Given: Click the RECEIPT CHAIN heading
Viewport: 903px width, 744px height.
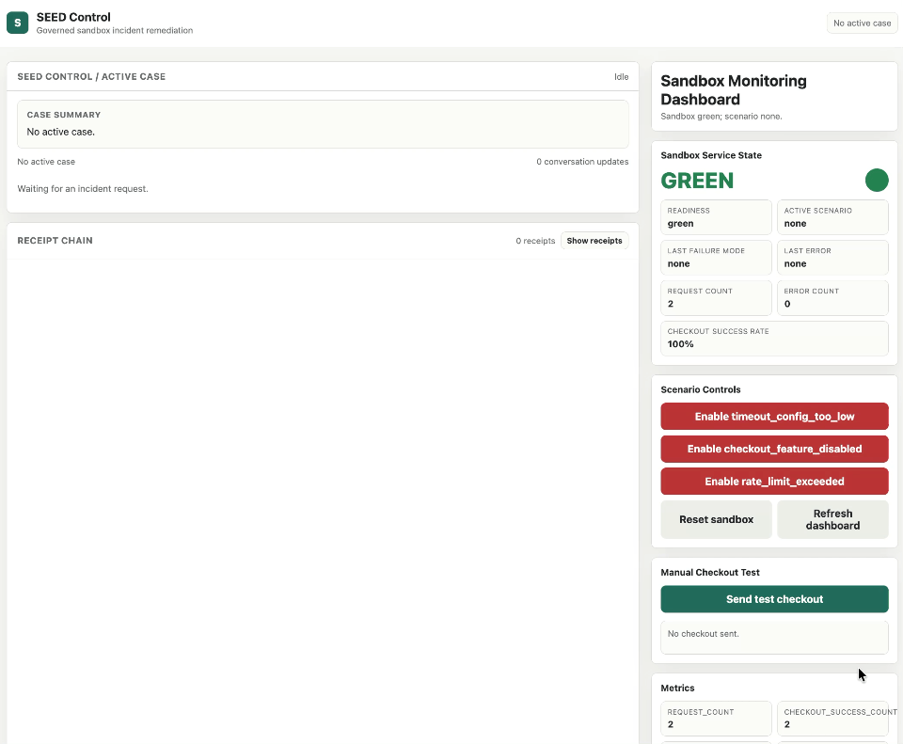Looking at the screenshot, I should pyautogui.click(x=55, y=241).
